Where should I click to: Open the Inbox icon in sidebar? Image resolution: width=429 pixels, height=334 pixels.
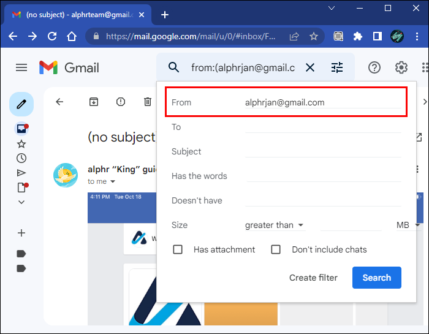click(21, 128)
